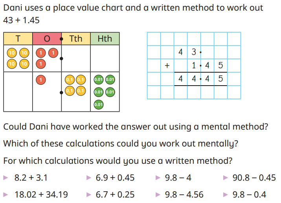Image resolution: width=281 pixels, height=203 pixels.
Task: Click the triangle bullet before 90.8 – 0.45
Action: 225,178
